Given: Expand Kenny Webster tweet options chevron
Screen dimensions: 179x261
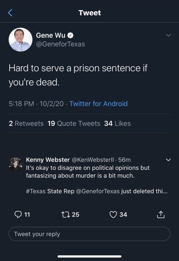Looking at the screenshot, I should (x=168, y=160).
